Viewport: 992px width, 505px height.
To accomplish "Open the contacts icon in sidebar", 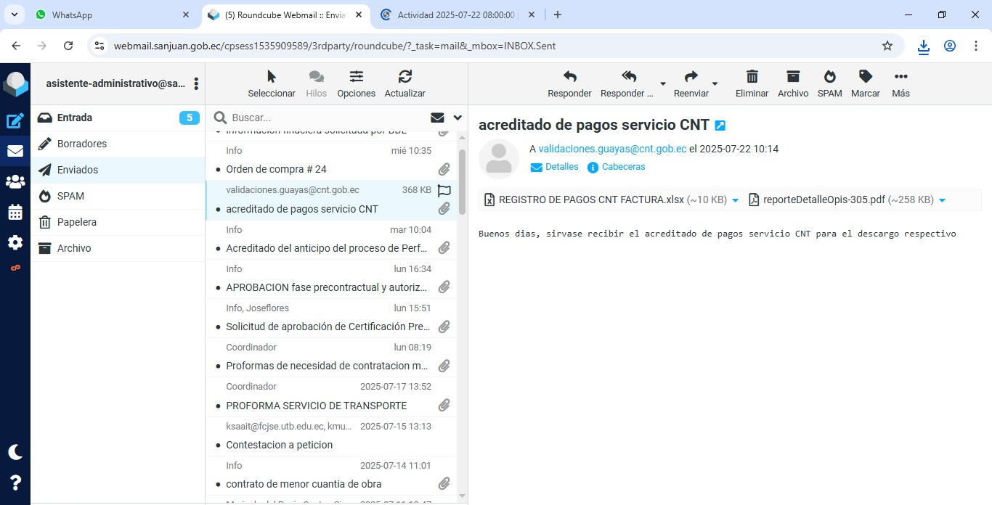I will pyautogui.click(x=15, y=182).
